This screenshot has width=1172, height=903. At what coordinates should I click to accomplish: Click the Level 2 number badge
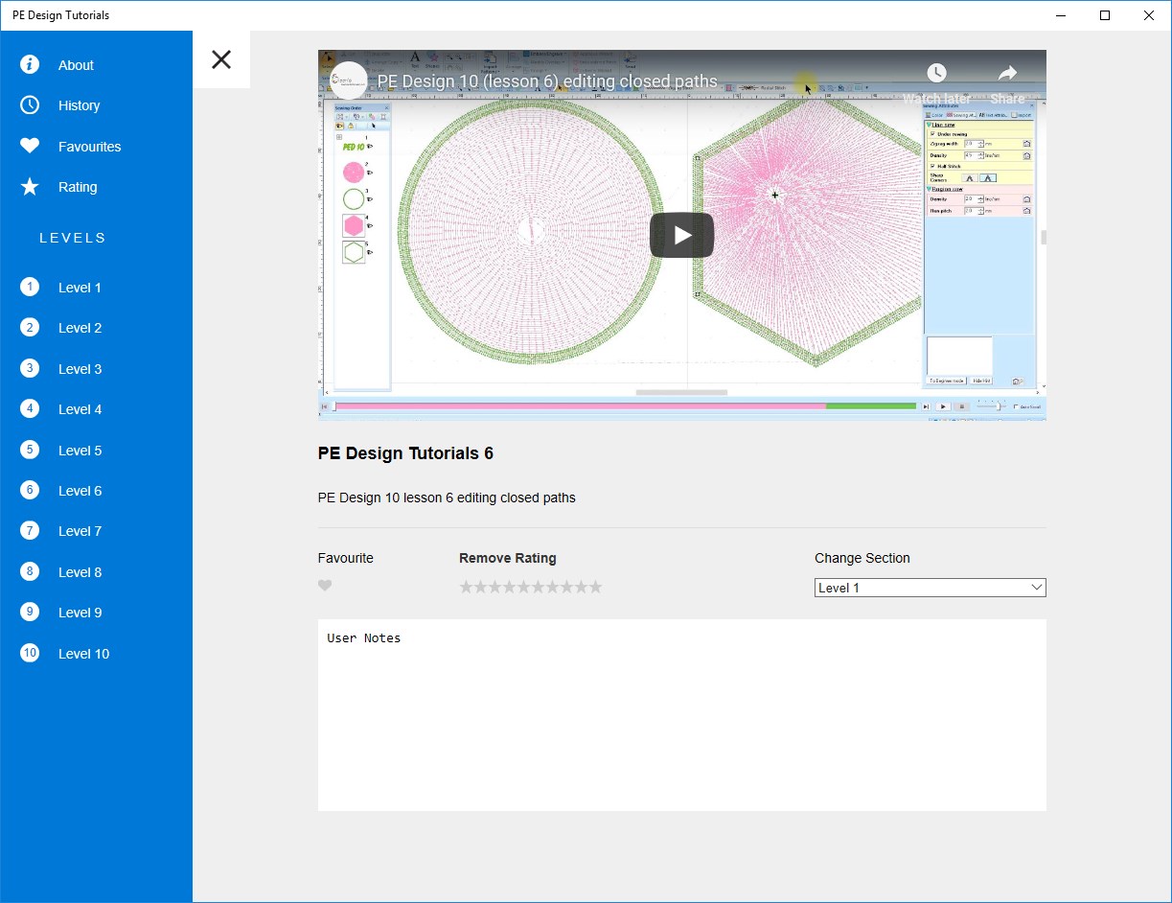[30, 328]
